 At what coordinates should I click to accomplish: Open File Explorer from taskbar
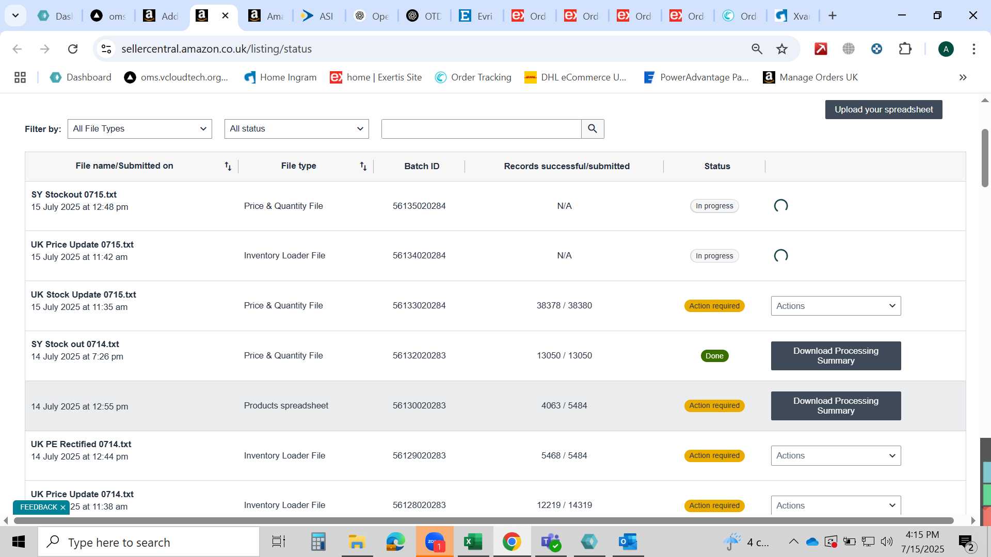point(357,542)
